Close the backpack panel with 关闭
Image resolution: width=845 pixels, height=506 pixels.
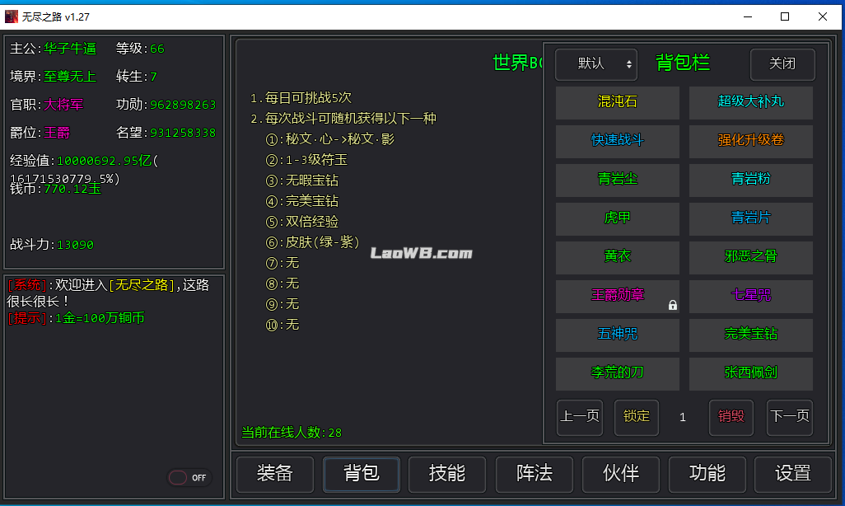(782, 64)
